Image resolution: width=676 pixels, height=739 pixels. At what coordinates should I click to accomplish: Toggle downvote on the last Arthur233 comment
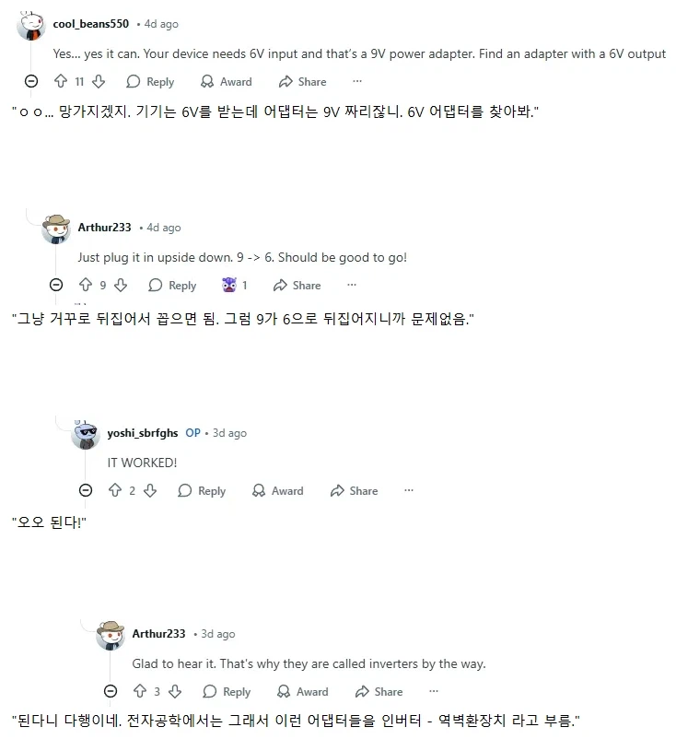click(176, 691)
